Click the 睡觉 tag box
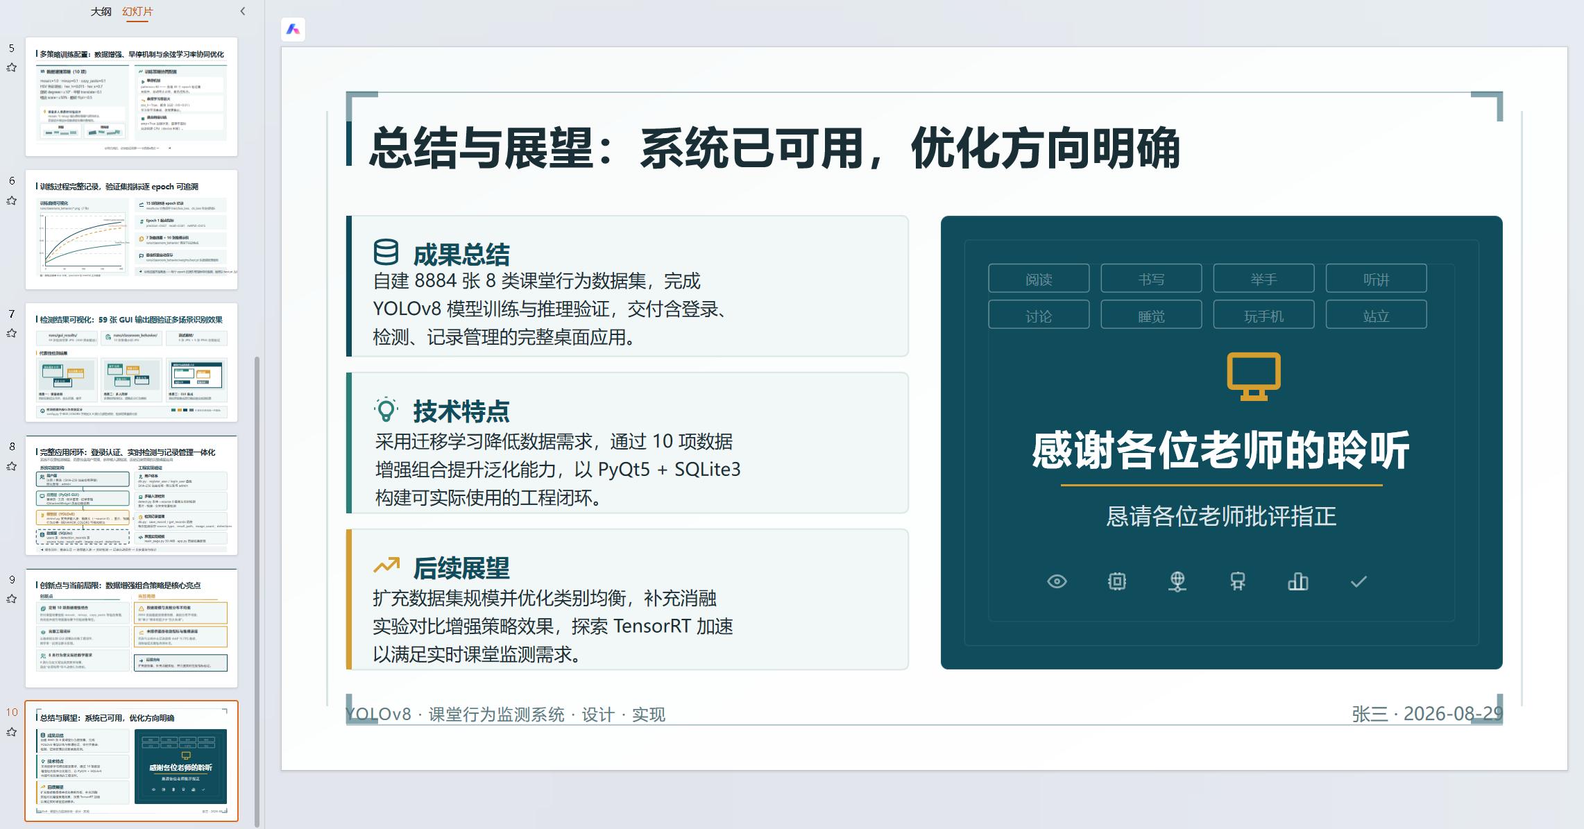The height and width of the screenshot is (829, 1584). [1151, 315]
